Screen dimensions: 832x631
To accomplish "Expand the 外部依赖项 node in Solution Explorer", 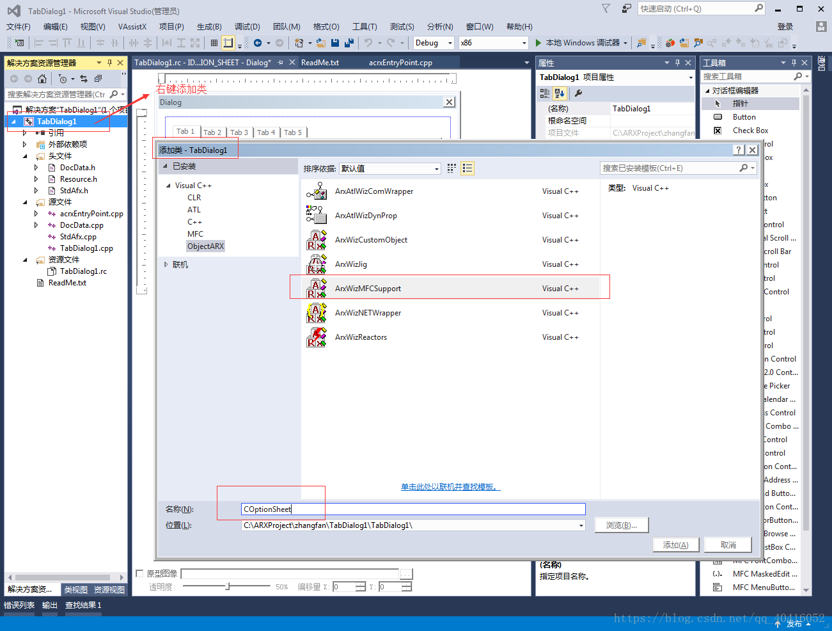I will click(25, 145).
